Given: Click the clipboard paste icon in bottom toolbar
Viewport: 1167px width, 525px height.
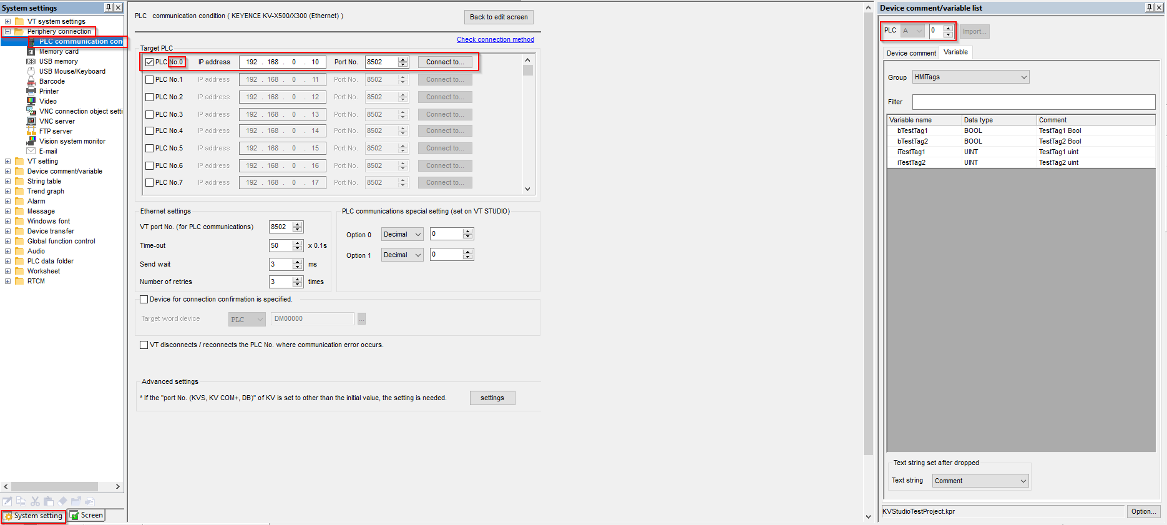Looking at the screenshot, I should pos(49,501).
